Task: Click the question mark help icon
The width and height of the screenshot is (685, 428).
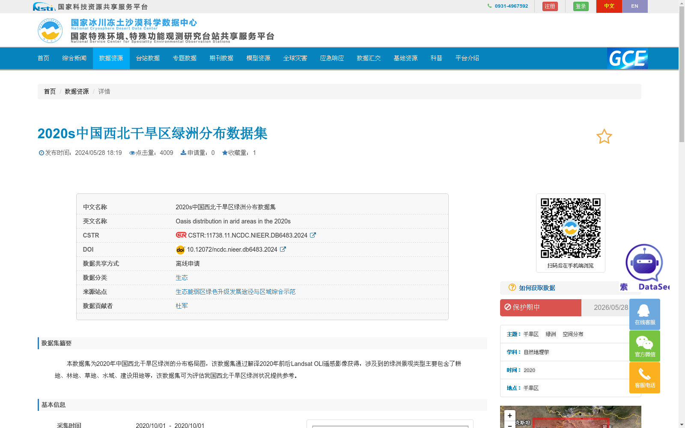Action: (512, 288)
